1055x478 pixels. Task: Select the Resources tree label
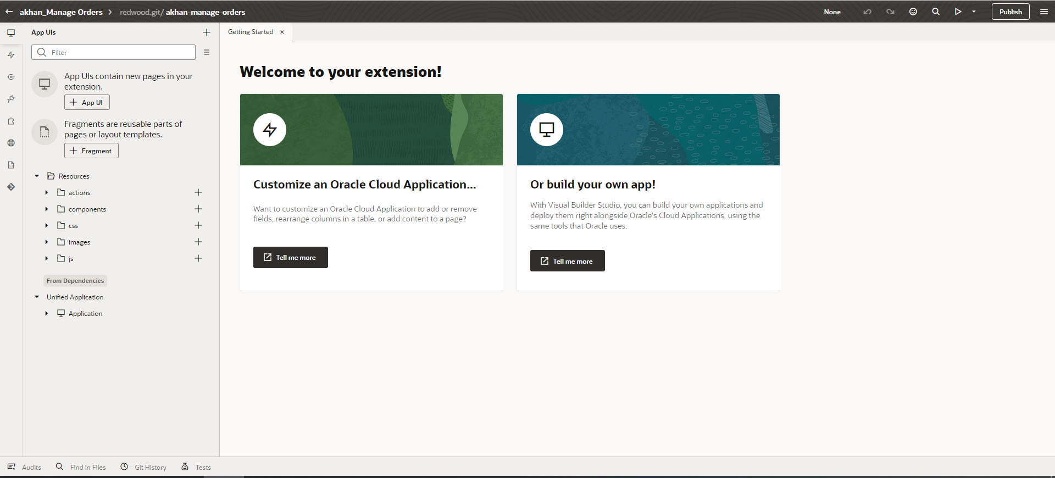(x=74, y=176)
